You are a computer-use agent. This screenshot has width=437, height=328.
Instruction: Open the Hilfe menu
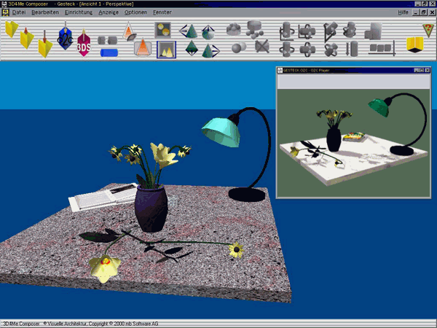point(403,12)
